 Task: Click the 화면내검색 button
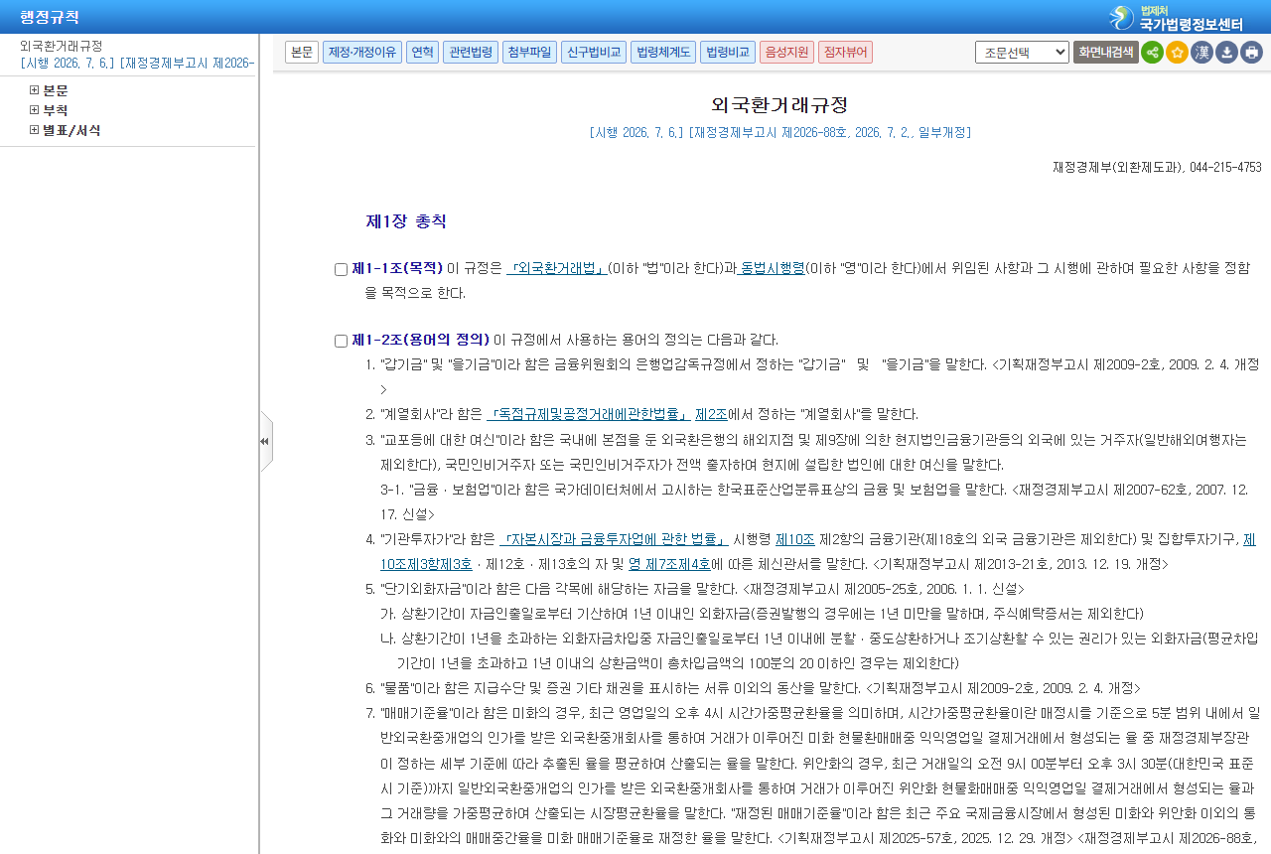tap(1105, 53)
